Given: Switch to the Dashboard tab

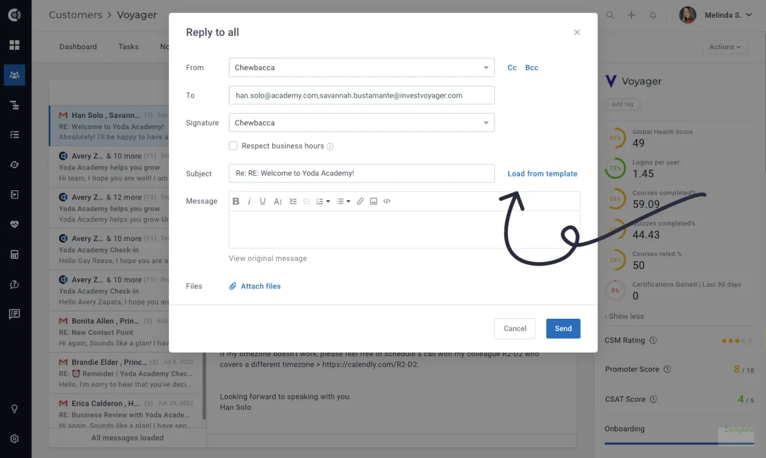Looking at the screenshot, I should coord(78,47).
